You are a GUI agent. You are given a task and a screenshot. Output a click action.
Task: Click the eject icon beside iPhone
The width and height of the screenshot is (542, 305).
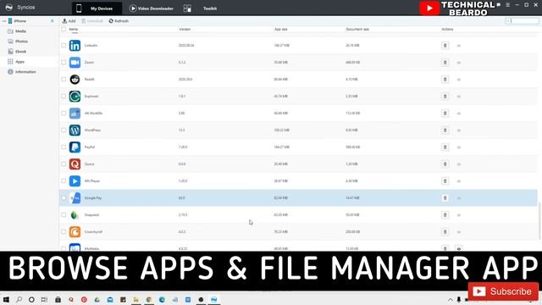[53, 21]
